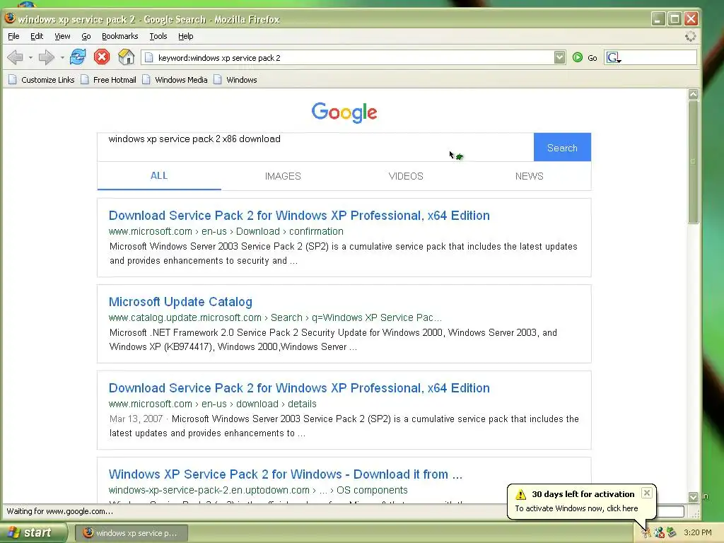Open first x64 Edition result with confirmation URL

299,216
